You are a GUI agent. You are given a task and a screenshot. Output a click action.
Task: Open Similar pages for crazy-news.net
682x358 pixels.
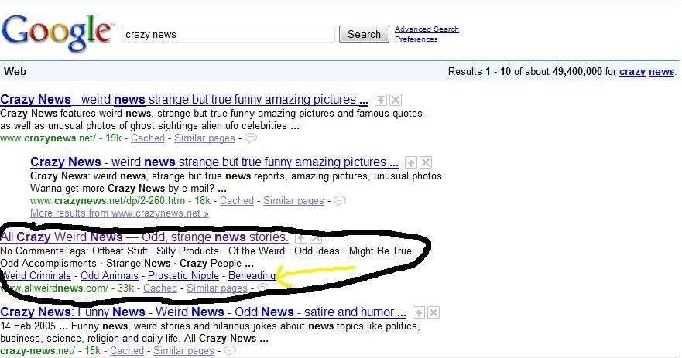(x=183, y=350)
